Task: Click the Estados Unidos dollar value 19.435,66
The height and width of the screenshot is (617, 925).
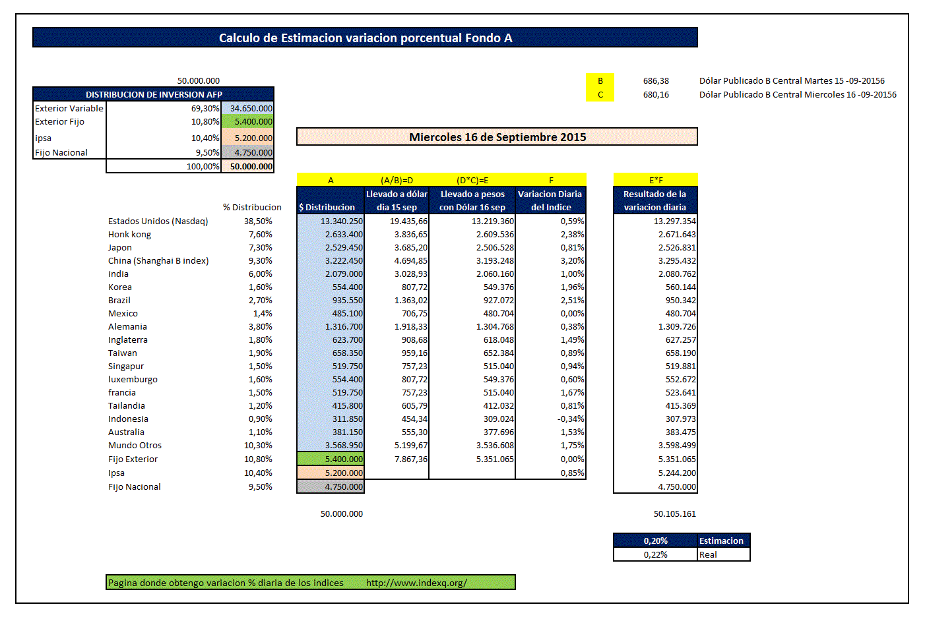Action: [x=408, y=221]
